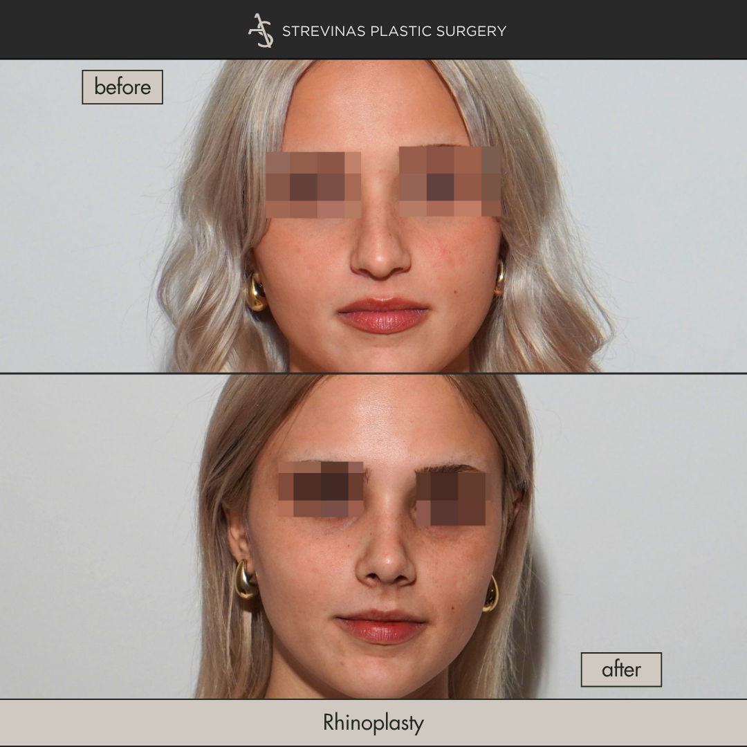
Task: Click the lips in the before photo
Action: click(382, 315)
